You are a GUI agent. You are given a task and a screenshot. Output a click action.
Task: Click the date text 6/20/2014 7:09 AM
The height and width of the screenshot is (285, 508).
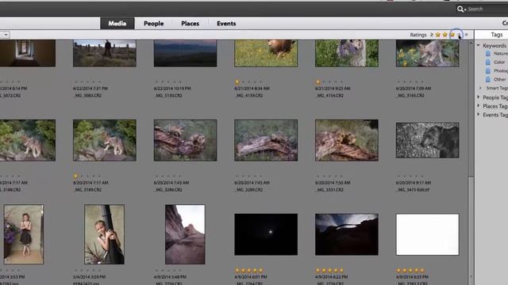click(414, 88)
